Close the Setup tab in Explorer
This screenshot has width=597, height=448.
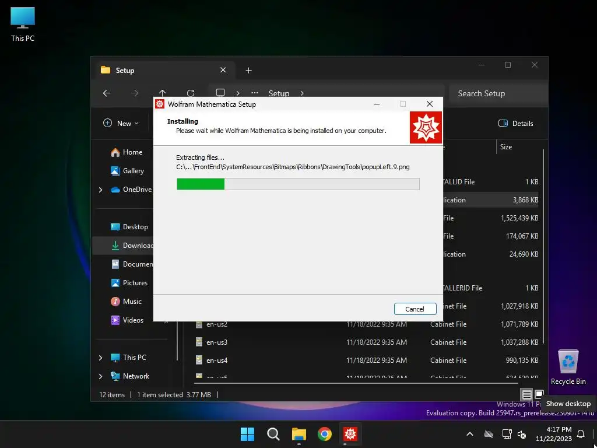223,70
